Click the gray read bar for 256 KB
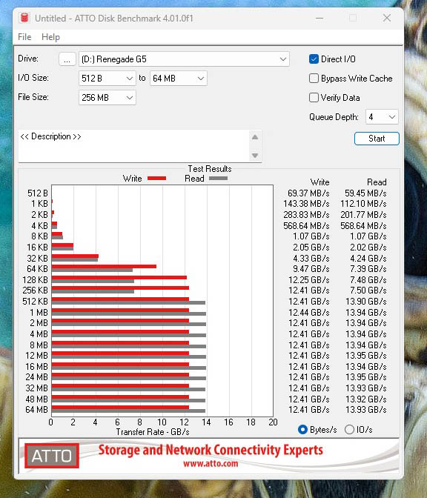Screen dimensions: 427x498 (x=93, y=291)
